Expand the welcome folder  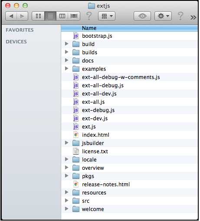(x=66, y=209)
